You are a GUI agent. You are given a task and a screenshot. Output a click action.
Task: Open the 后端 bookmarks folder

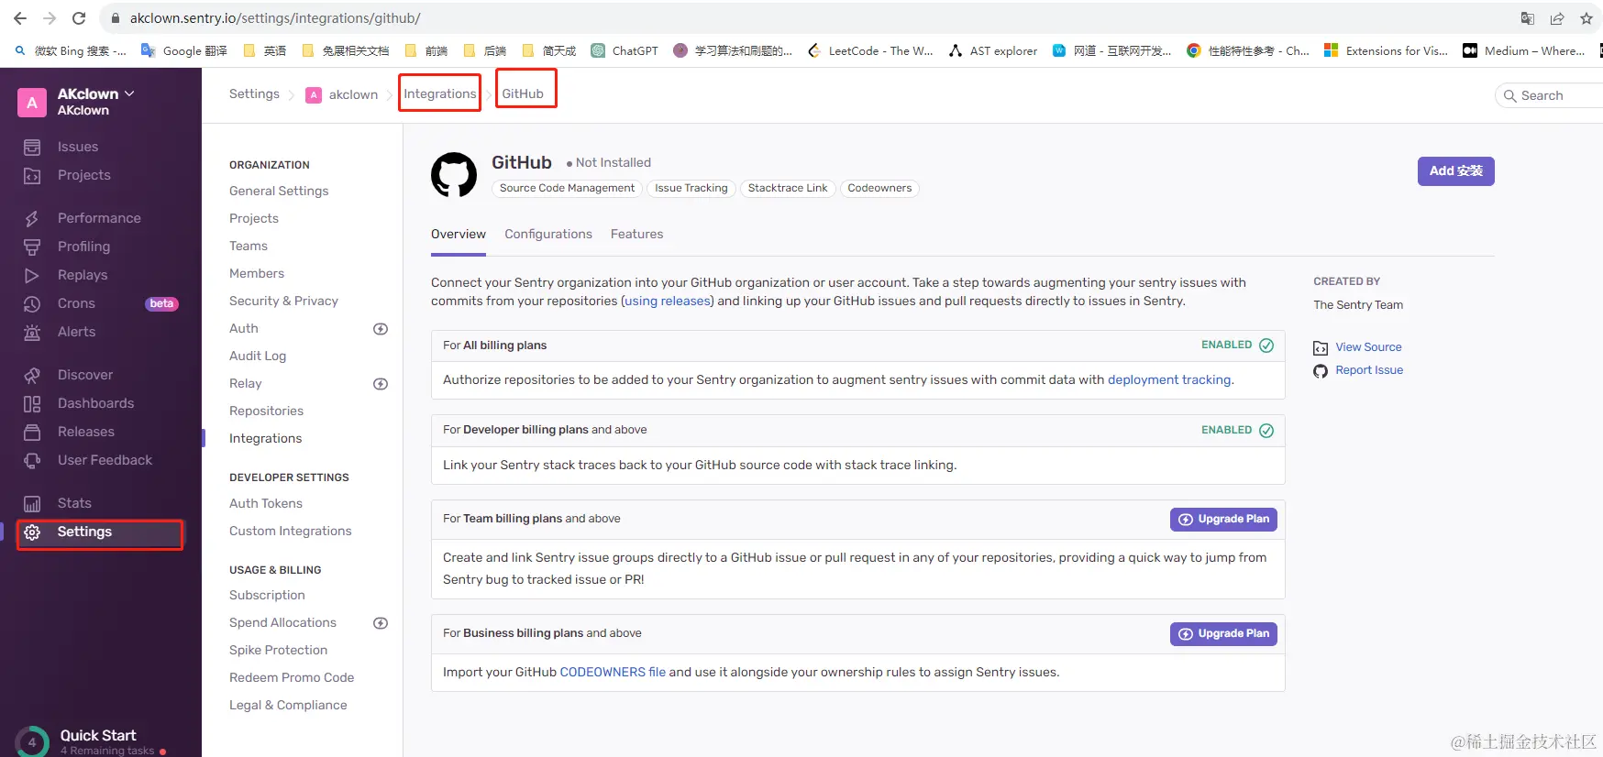coord(485,51)
